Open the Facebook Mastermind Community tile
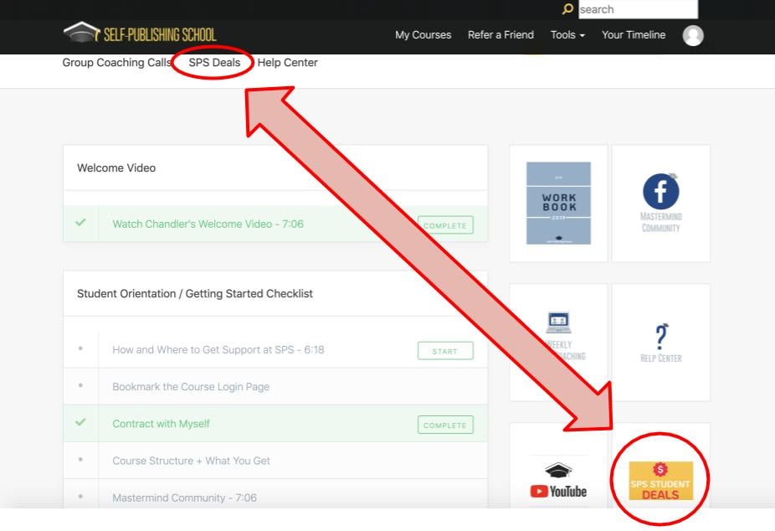775x531 pixels. point(661,204)
